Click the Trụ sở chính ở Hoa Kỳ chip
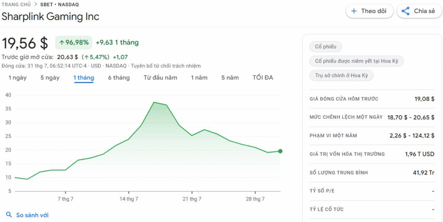443x222 pixels. [341, 76]
